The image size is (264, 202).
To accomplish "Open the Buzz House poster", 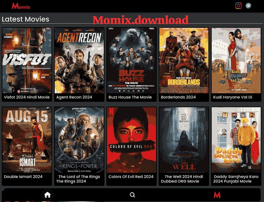I will pos(131,60).
